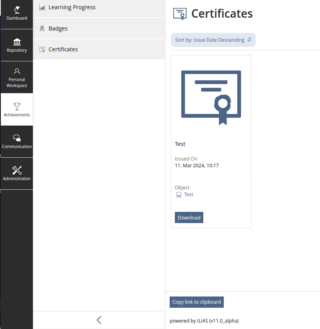Click the Test certificate card title
Image resolution: width=320 pixels, height=329 pixels.
[x=180, y=144]
